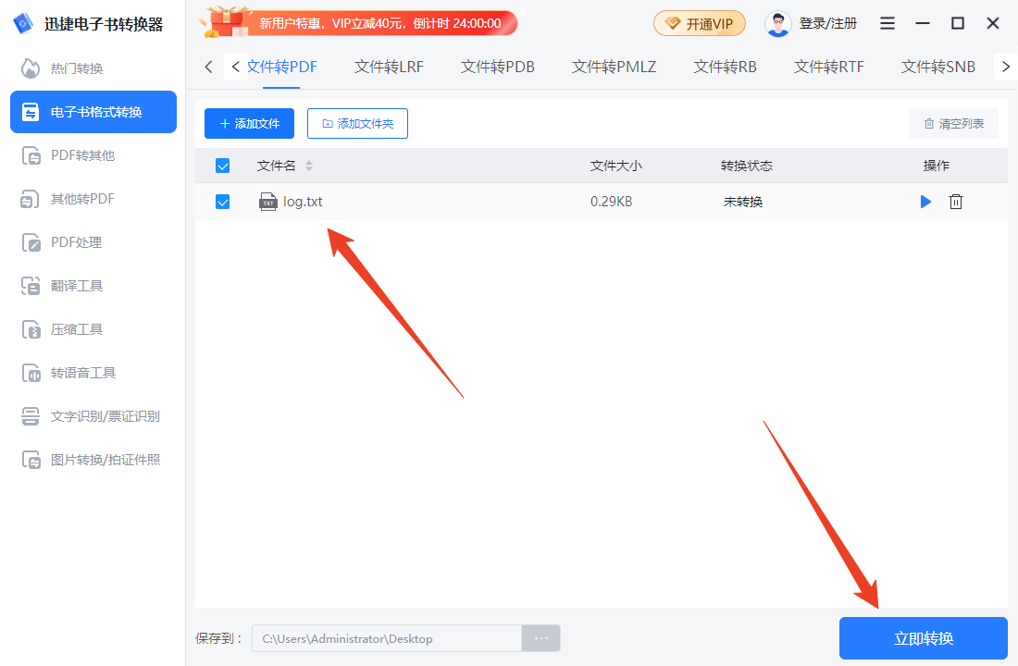Screen dimensions: 1018x666
Task: Sort the list by 文件名
Action: (x=309, y=166)
